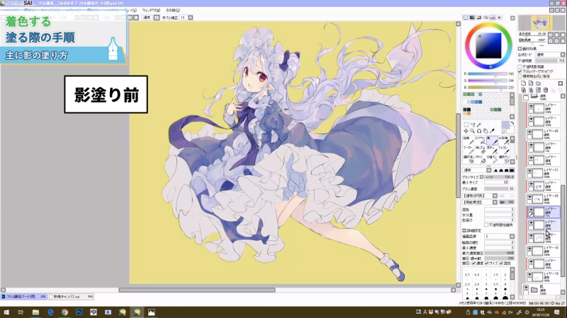Select the rectangular selection tool
The height and width of the screenshot is (318, 567).
click(x=466, y=125)
